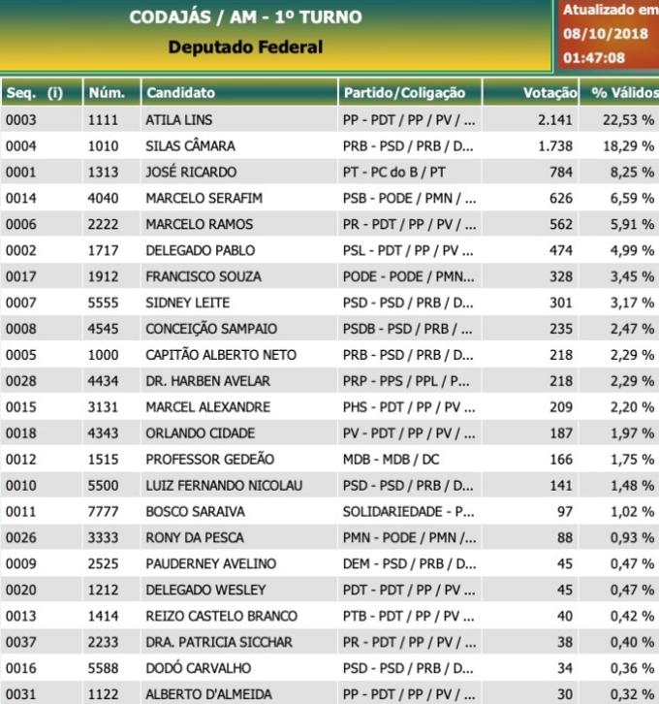Select CONCEIÇÃO SAMPAIO in the table

[x=211, y=329]
